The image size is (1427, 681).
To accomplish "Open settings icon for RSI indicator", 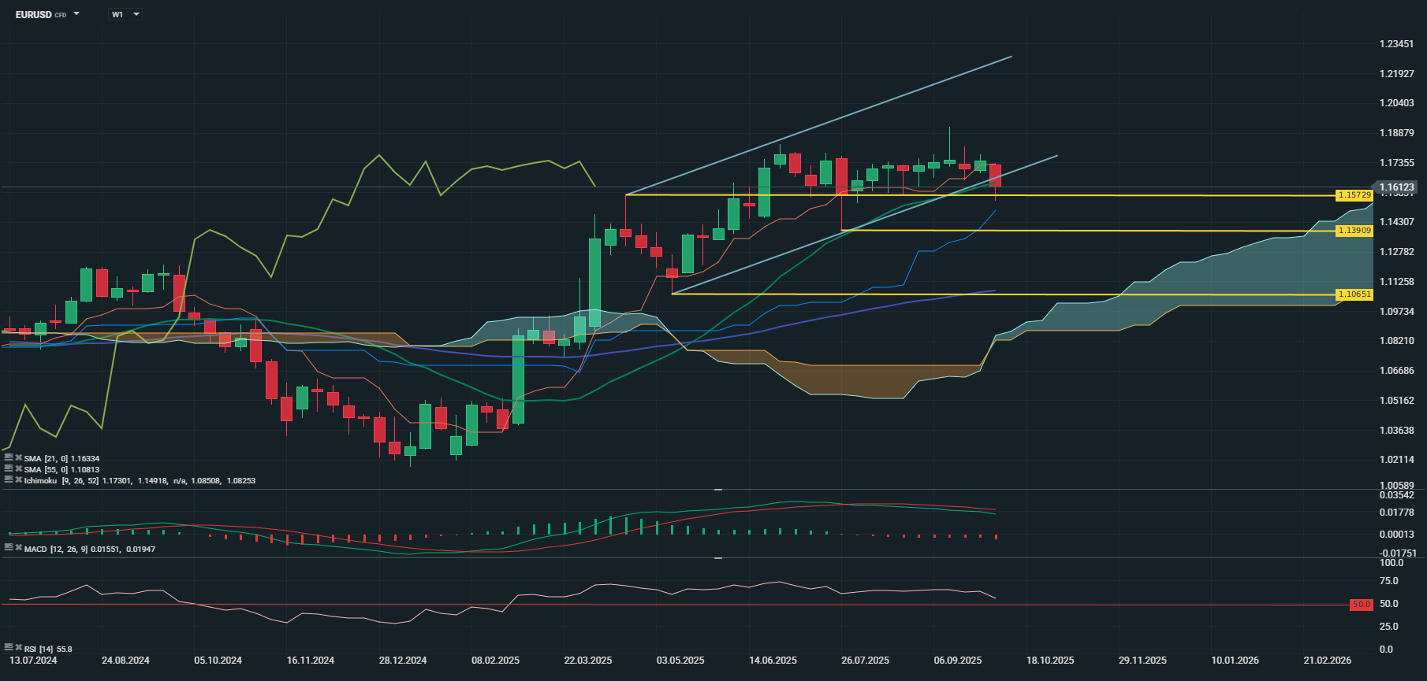I will [9, 648].
